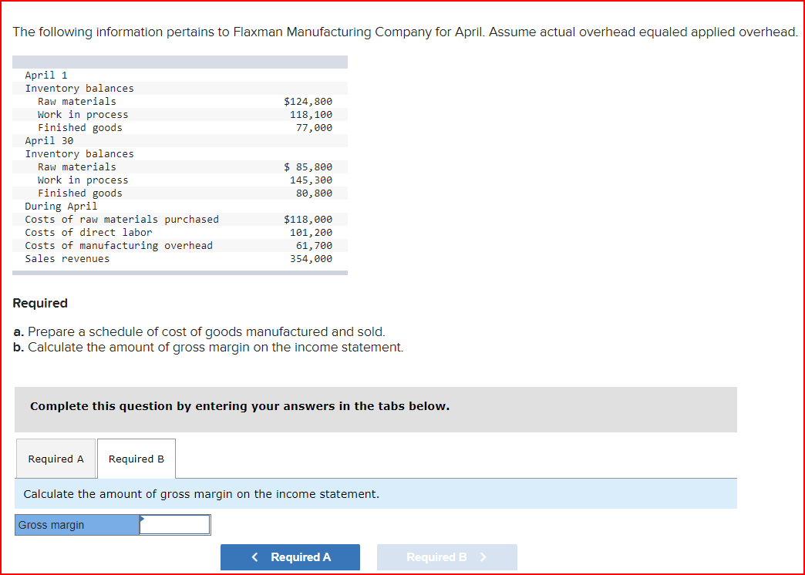Click the Flaxman Manufacturing Company intro sentence

pos(406,32)
